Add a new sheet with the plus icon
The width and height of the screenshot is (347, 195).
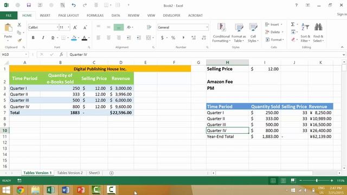[111, 173]
